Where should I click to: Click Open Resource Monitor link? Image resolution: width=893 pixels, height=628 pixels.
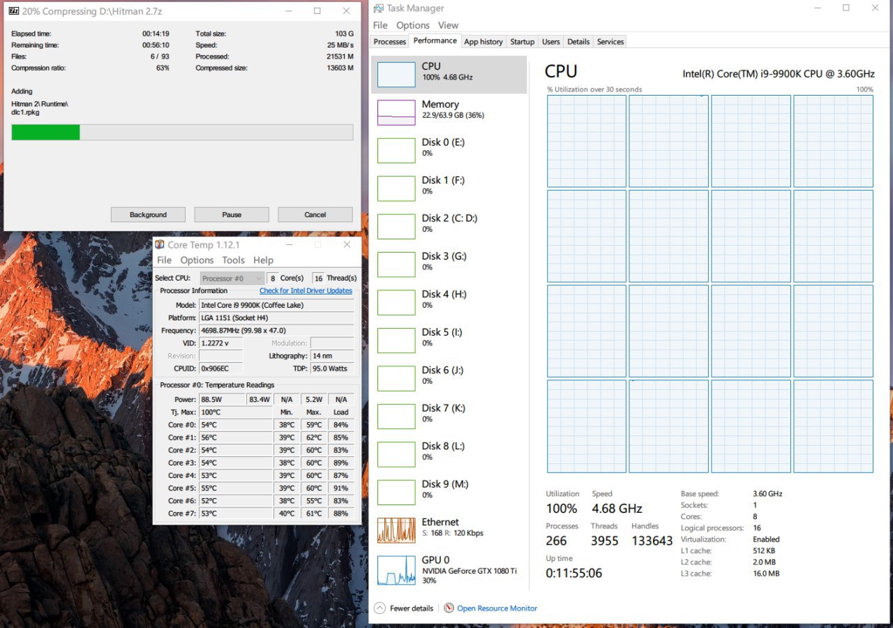coord(497,608)
